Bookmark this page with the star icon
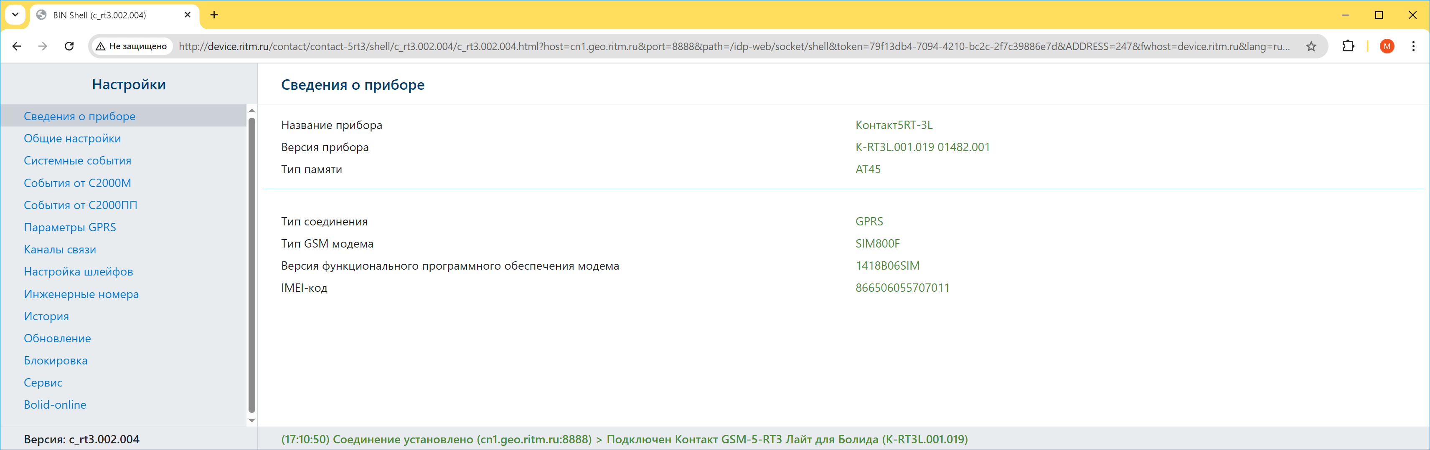The width and height of the screenshot is (1430, 450). tap(1311, 46)
